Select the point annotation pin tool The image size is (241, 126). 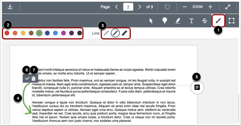[x=165, y=21]
